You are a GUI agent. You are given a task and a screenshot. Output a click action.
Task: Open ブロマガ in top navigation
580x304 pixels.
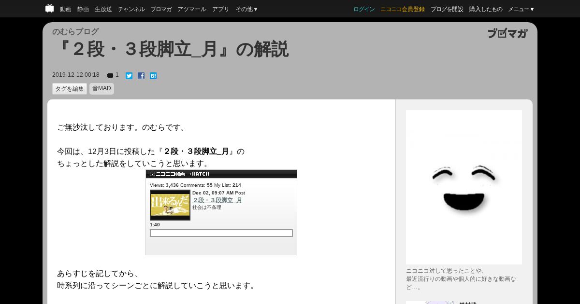[x=161, y=9]
